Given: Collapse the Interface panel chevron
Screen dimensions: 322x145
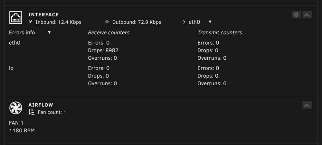Looking at the screenshot, I should (x=307, y=15).
